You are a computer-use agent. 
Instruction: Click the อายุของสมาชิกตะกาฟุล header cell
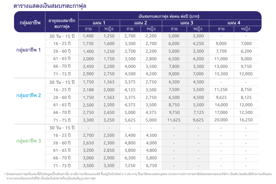click(x=62, y=23)
